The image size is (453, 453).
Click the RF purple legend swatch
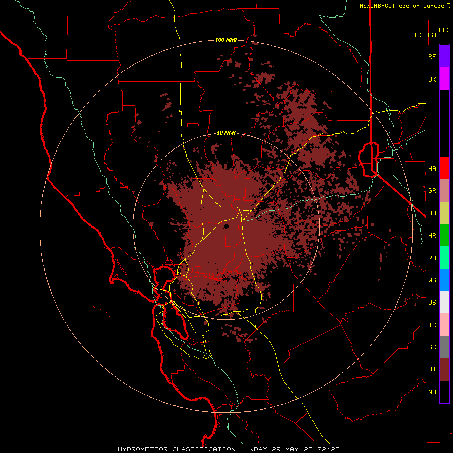[444, 56]
